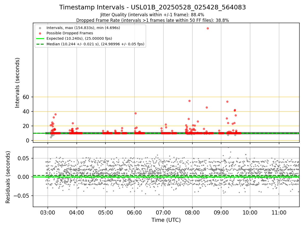Click the Jitter Quality 88.4% subtitle
The width and height of the screenshot is (305, 229).
pos(152,15)
